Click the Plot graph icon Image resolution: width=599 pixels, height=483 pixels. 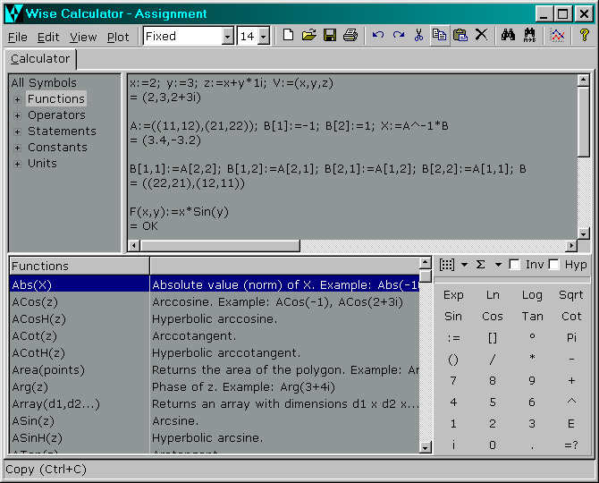(x=557, y=36)
